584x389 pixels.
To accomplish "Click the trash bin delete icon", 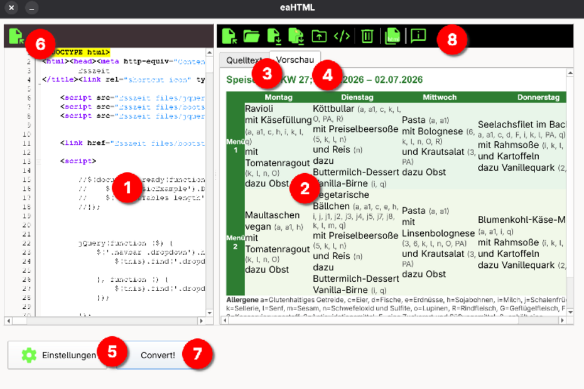I will pos(367,36).
